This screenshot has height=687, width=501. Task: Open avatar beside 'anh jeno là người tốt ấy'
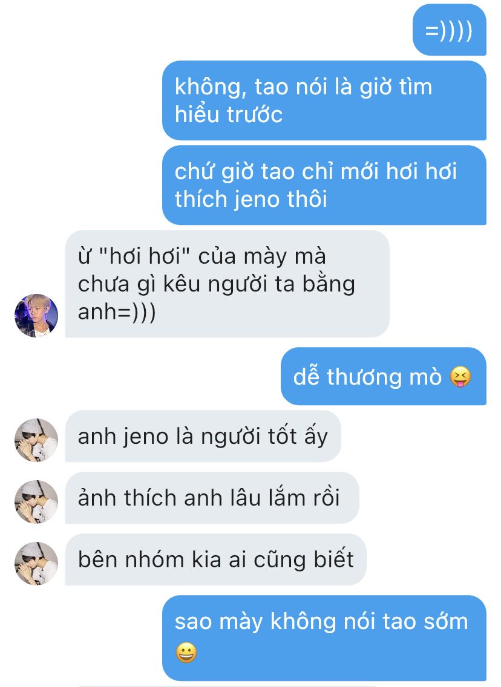pyautogui.click(x=36, y=440)
